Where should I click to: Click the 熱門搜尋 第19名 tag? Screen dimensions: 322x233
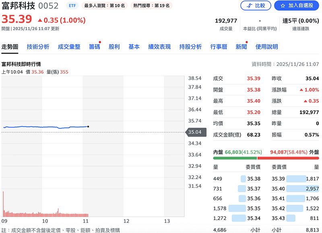pos(147,6)
